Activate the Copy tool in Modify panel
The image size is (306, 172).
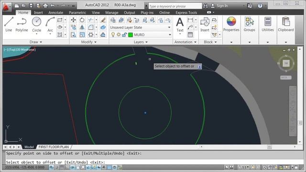73,27
